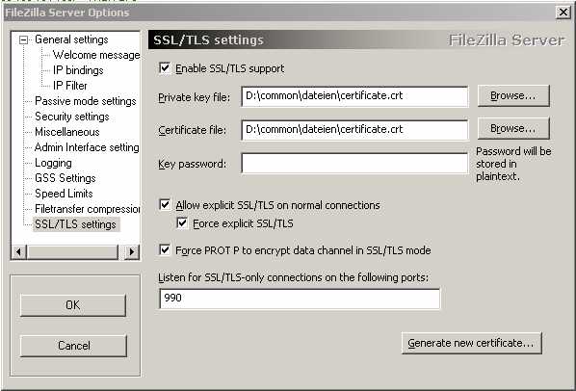Image resolution: width=576 pixels, height=391 pixels.
Task: Toggle Force explicit SSL/TLS checkbox
Action: coord(183,222)
